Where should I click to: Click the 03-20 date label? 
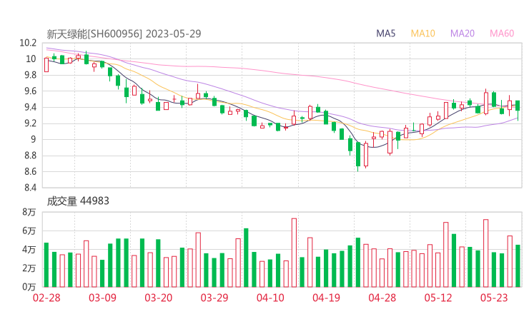159,298
